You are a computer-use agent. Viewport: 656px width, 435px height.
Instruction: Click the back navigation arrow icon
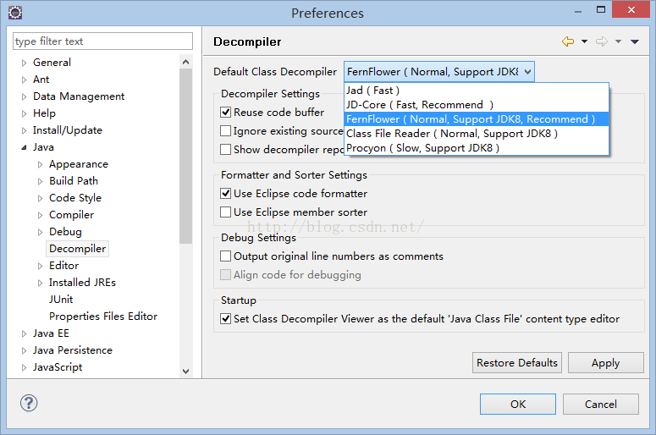(568, 41)
